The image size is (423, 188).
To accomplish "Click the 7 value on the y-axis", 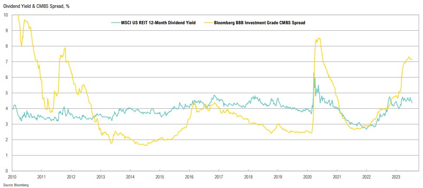I will point(7,62).
